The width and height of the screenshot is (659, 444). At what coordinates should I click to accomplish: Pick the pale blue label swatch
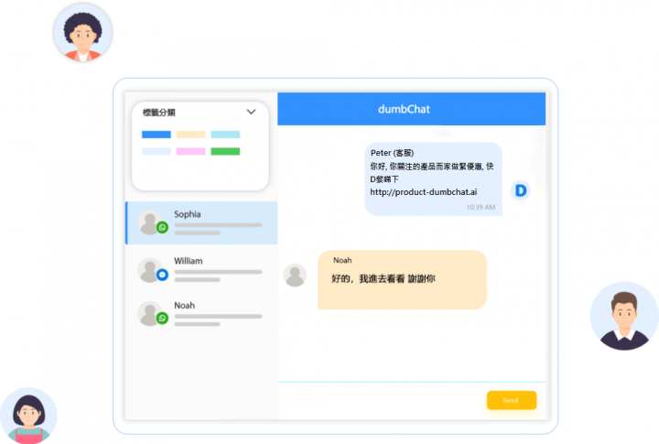click(x=157, y=151)
